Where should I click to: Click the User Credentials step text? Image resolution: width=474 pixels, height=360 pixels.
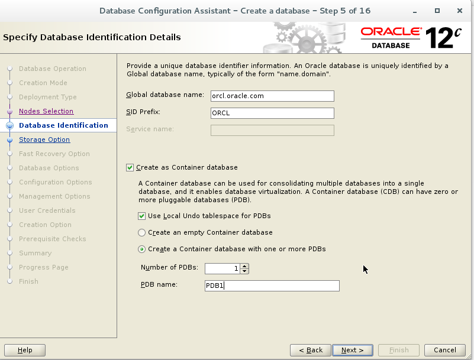pyautogui.click(x=47, y=210)
